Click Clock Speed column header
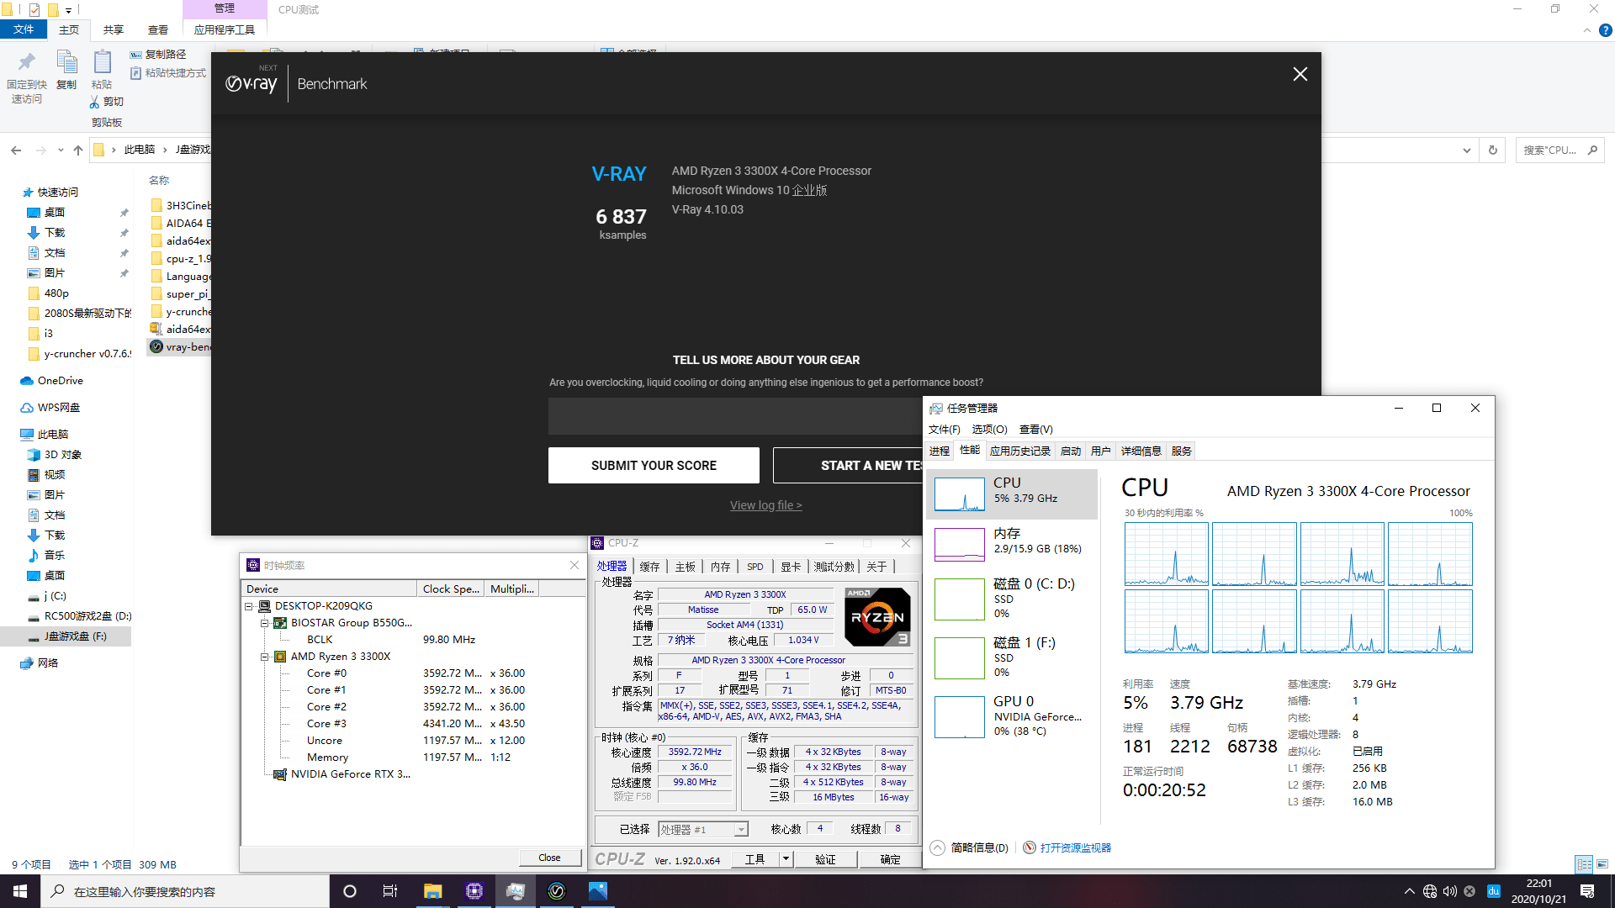 coord(451,589)
